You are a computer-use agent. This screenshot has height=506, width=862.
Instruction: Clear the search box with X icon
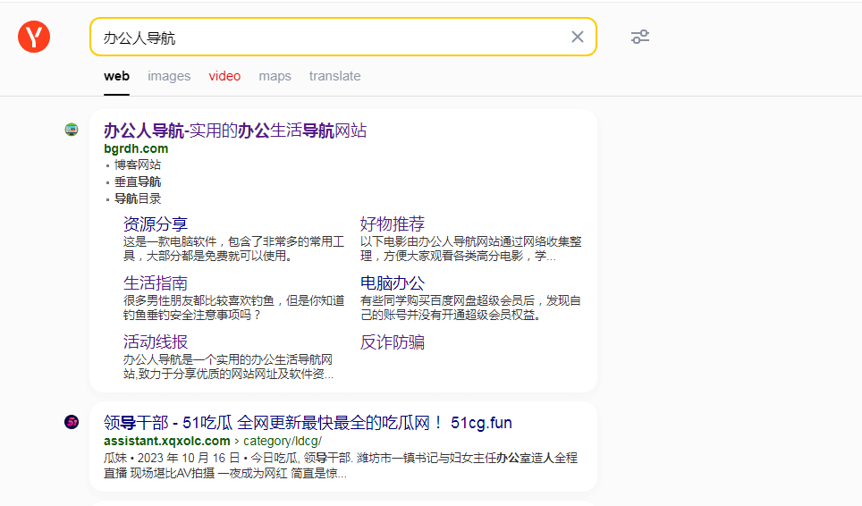pyautogui.click(x=578, y=37)
